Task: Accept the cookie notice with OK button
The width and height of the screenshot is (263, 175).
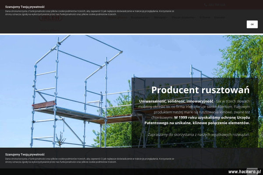Action: pyautogui.click(x=252, y=24)
